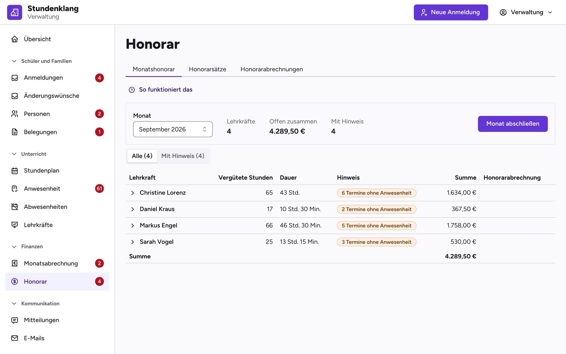
Task: Collapse the Unterricht sidebar section
Action: click(x=14, y=154)
